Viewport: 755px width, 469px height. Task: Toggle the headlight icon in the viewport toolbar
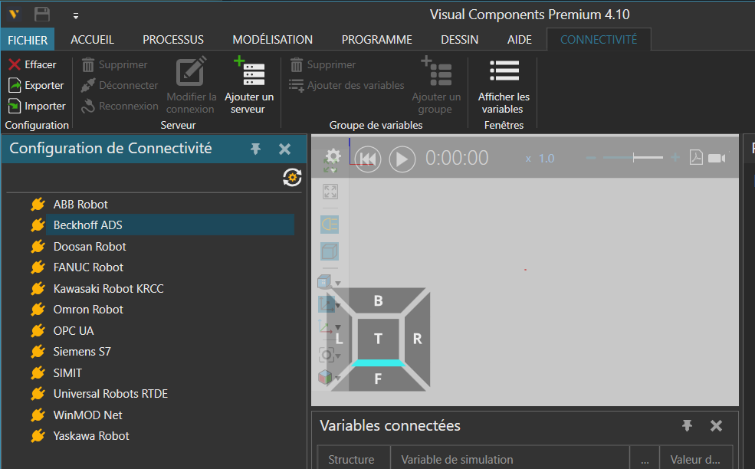pos(330,225)
